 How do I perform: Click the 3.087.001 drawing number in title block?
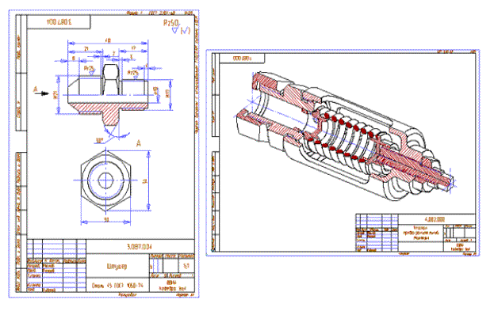pos(140,247)
